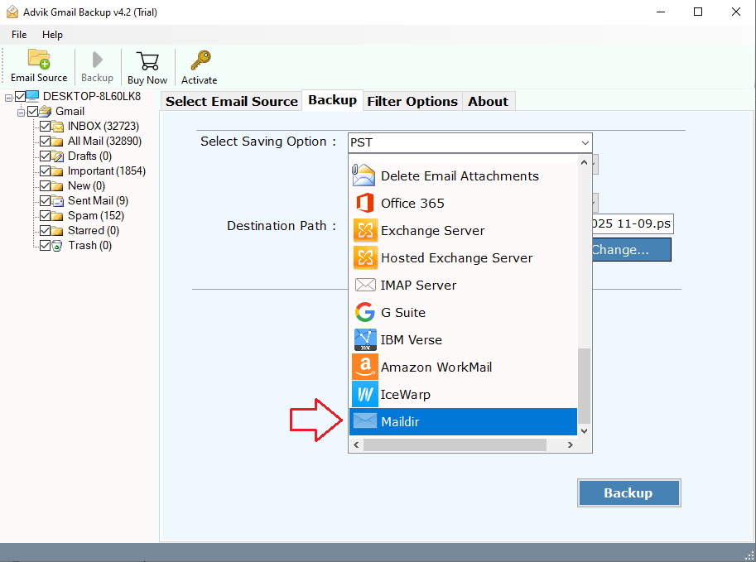The height and width of the screenshot is (562, 756).
Task: Click the dropdown list scroll up arrow
Action: pos(584,162)
